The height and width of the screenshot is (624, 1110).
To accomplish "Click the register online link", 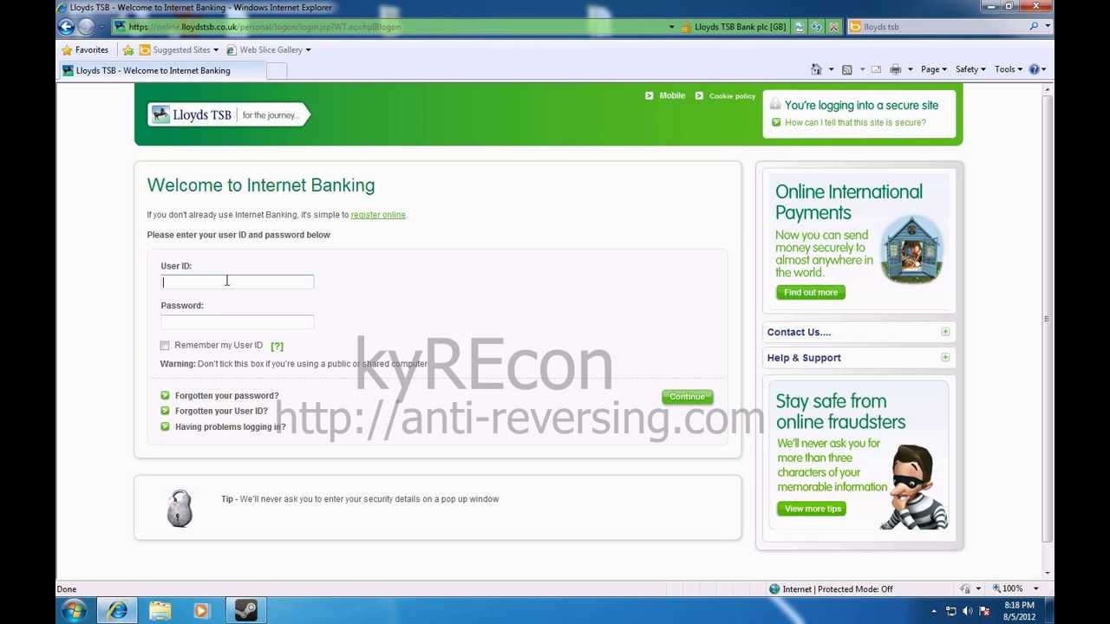I will (378, 215).
